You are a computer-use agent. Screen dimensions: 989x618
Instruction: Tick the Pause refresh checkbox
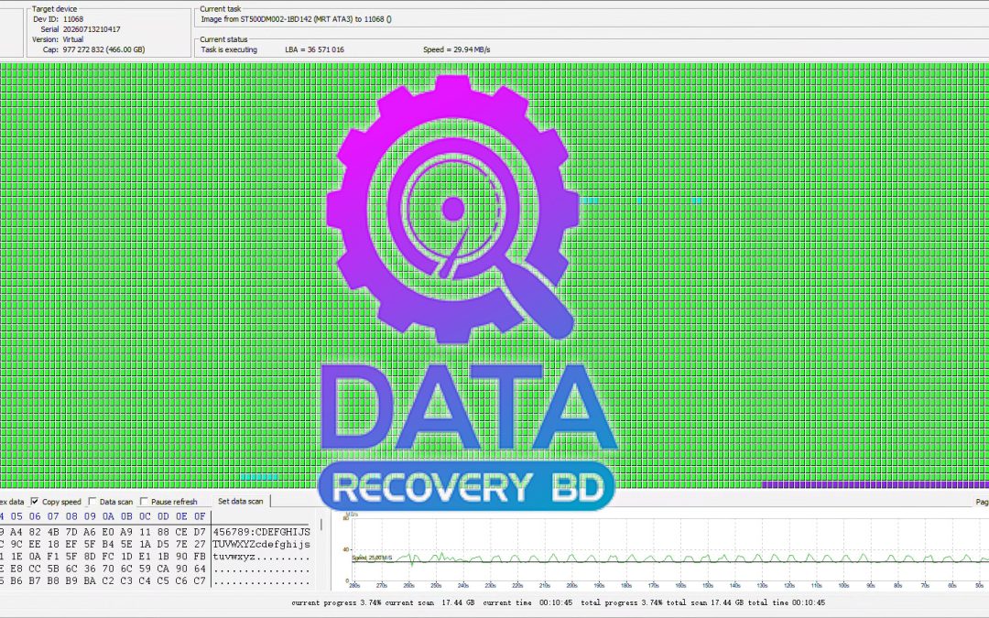(144, 502)
